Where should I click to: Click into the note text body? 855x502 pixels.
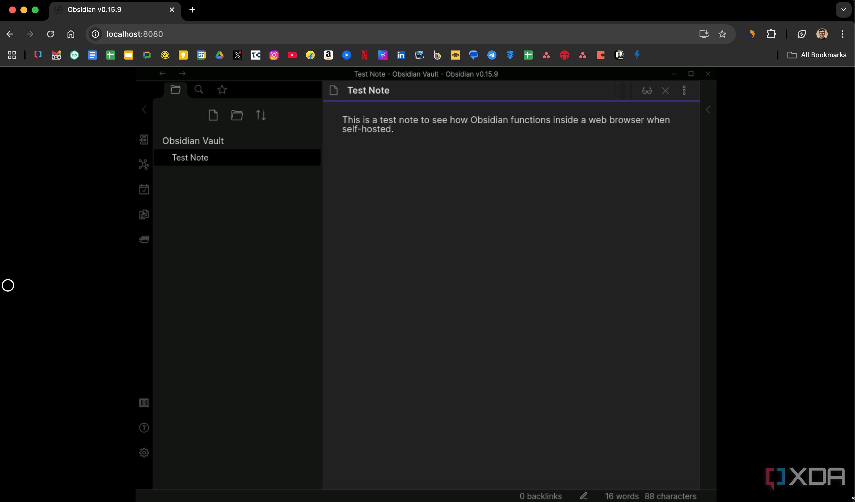[x=506, y=124]
